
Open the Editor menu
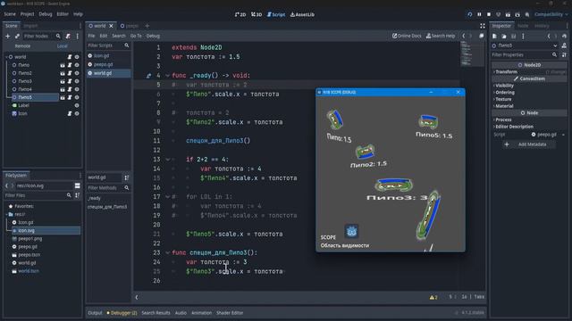click(x=63, y=14)
